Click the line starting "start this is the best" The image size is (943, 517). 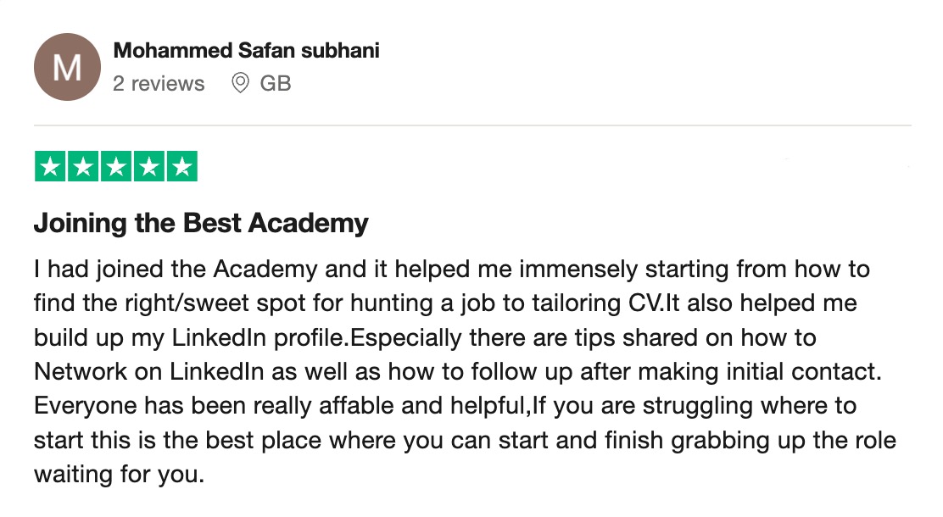pyautogui.click(x=465, y=441)
